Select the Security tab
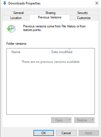101x137 pixels. click(82, 13)
